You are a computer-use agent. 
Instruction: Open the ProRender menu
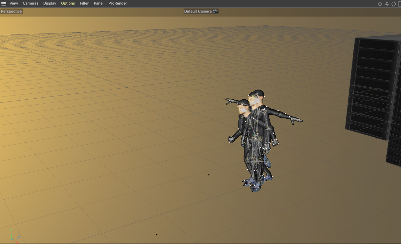pos(118,3)
